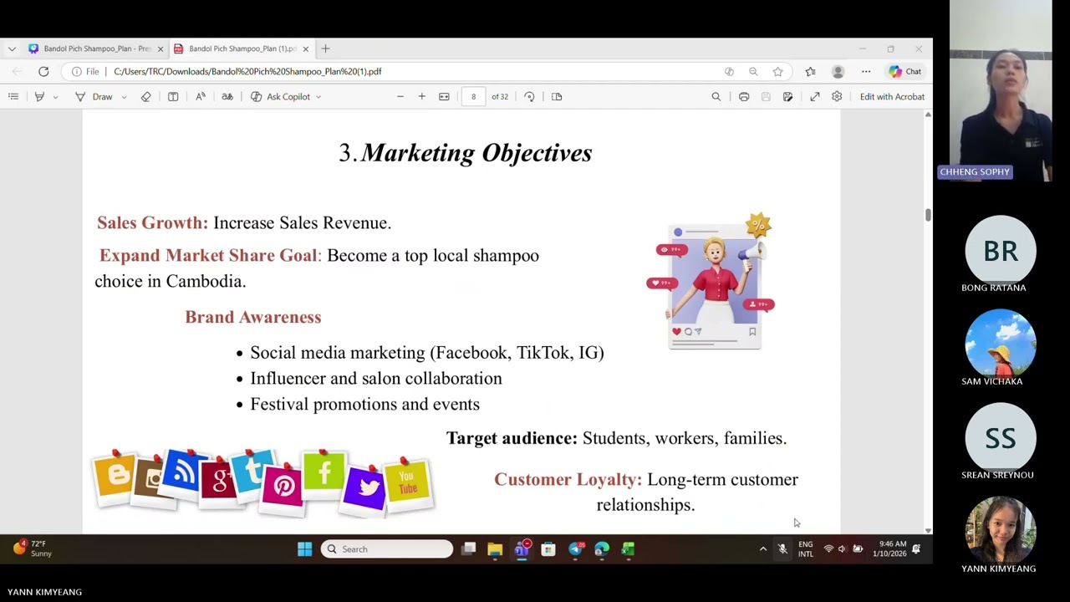1070x602 pixels.
Task: Click the address bar file path
Action: coord(247,72)
